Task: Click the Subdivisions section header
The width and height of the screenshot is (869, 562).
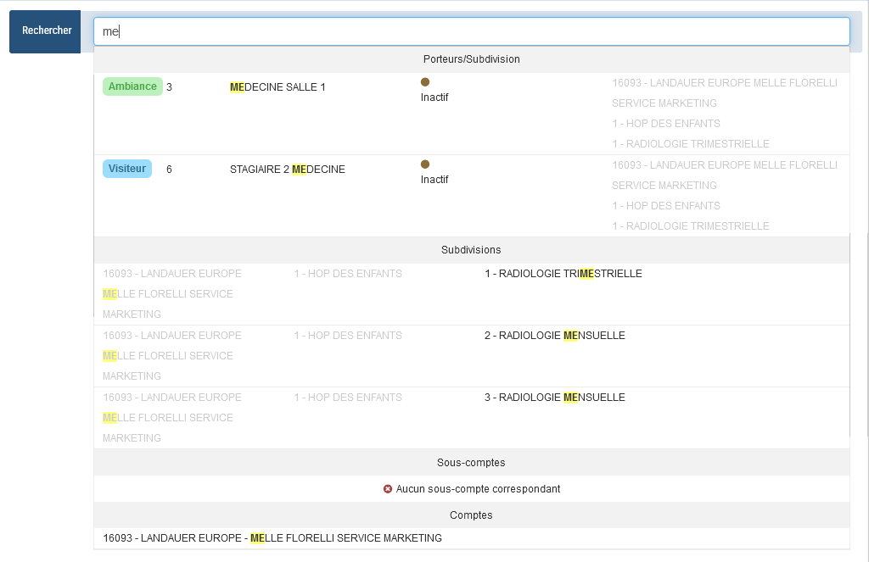Action: (472, 250)
